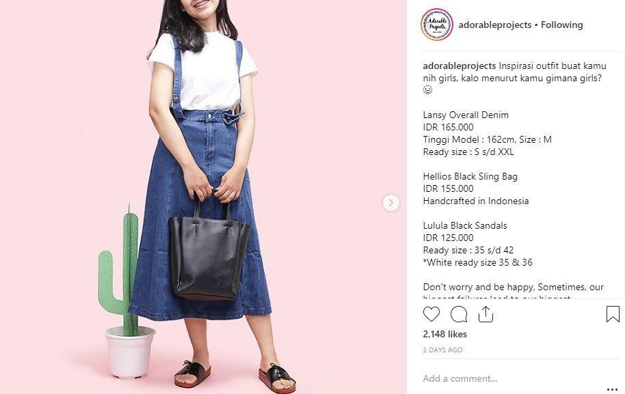Click the denim overall skirt in the photo
This screenshot has height=394, width=625.
pos(200,215)
